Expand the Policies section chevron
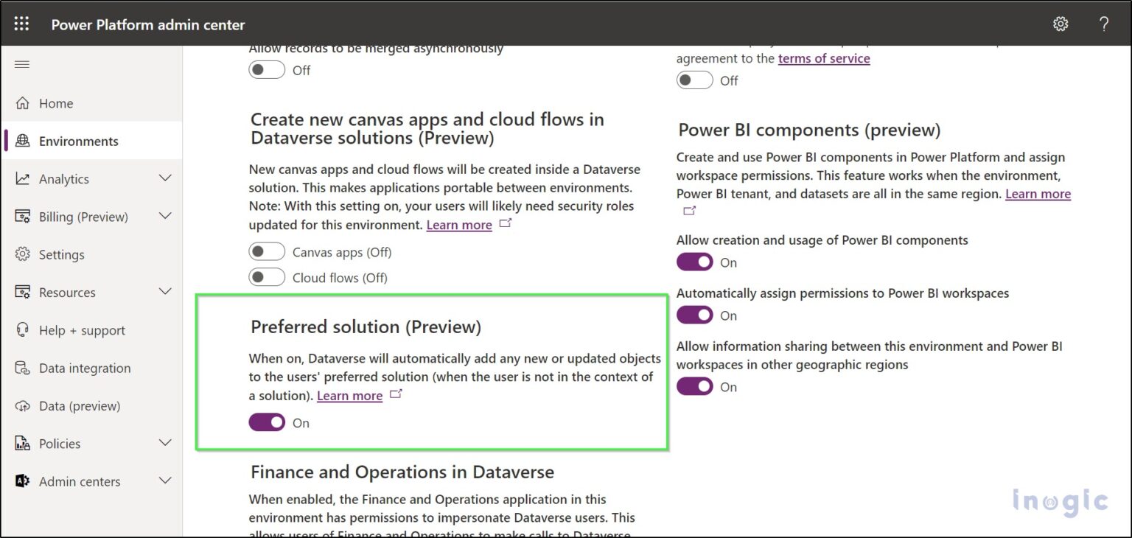This screenshot has width=1132, height=538. (x=167, y=443)
